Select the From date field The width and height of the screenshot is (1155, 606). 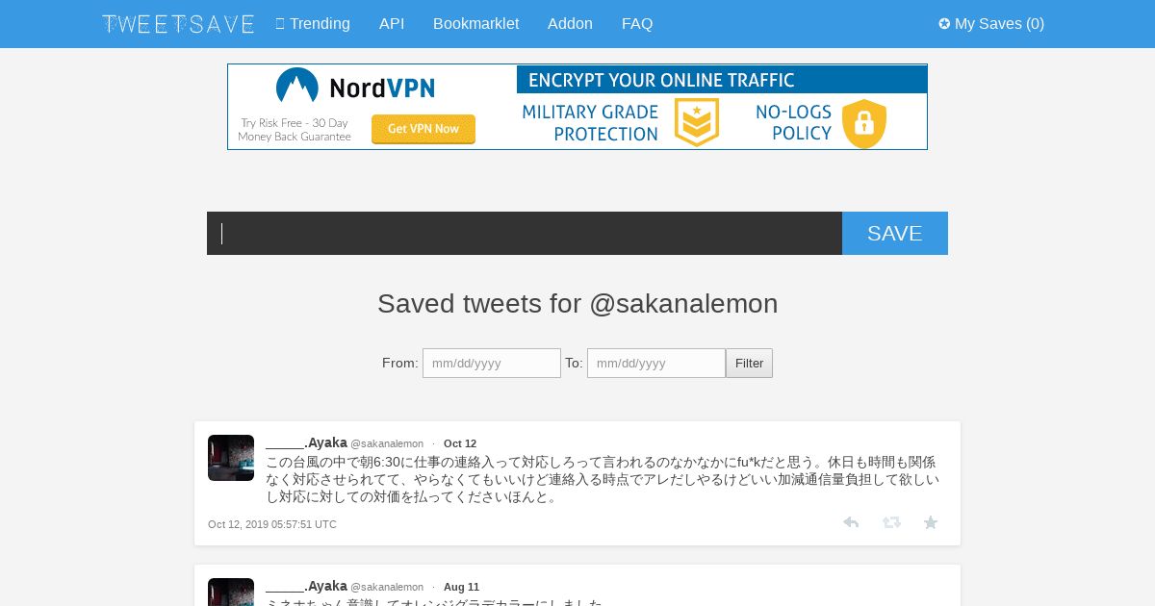[x=492, y=364]
